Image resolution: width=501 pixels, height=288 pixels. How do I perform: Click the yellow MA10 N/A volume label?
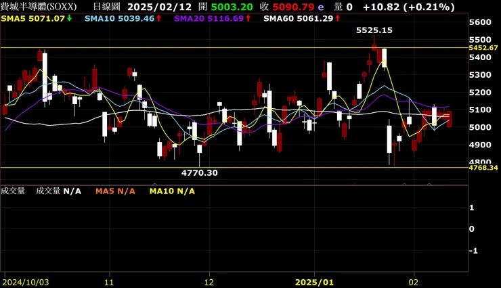click(172, 191)
